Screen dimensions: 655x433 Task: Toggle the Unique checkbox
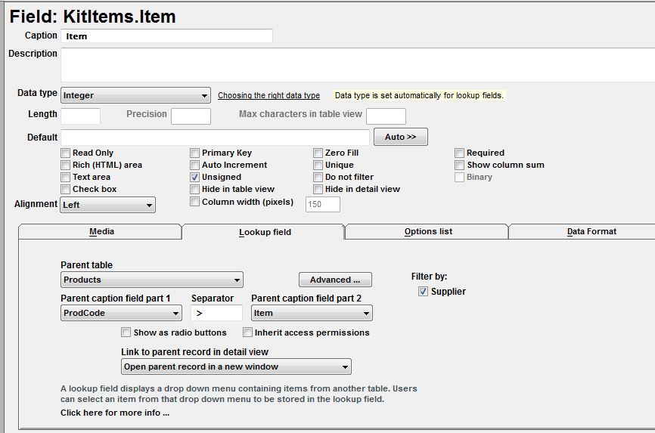coord(318,165)
